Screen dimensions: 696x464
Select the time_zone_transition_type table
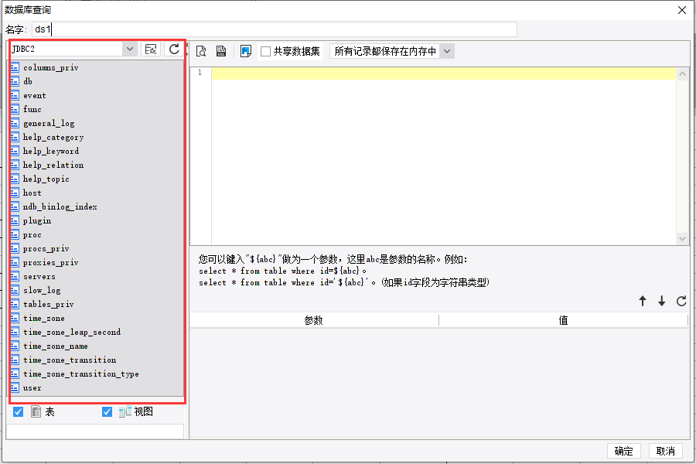pos(80,374)
